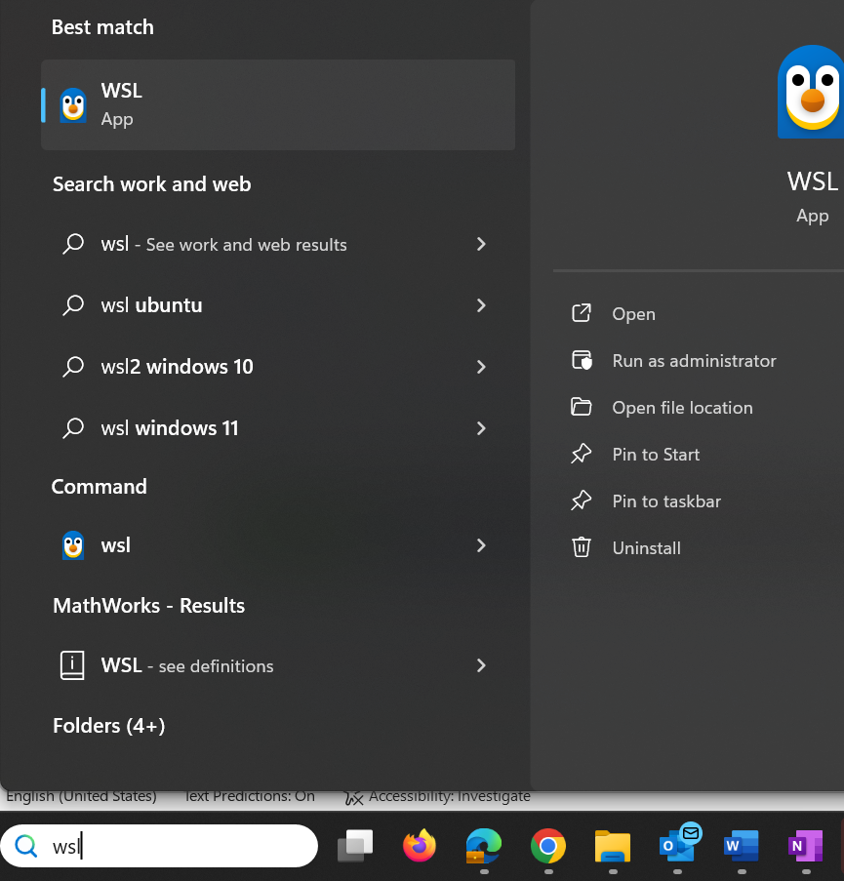Expand chevron for 'WSL - see definitions'
Image resolution: width=844 pixels, height=881 pixels.
click(481, 665)
